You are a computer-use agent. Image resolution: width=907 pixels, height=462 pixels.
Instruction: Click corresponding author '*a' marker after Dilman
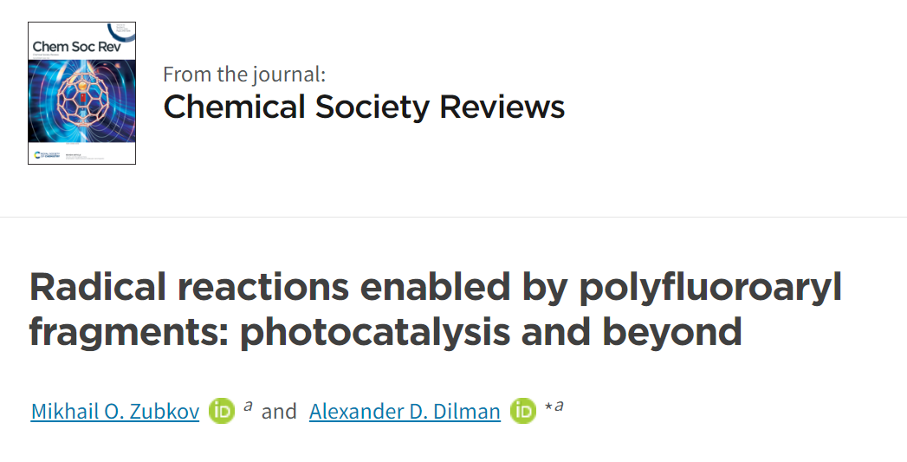[554, 407]
